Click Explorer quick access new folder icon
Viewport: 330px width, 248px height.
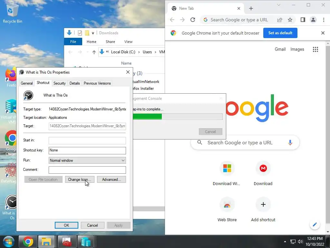click(87, 33)
